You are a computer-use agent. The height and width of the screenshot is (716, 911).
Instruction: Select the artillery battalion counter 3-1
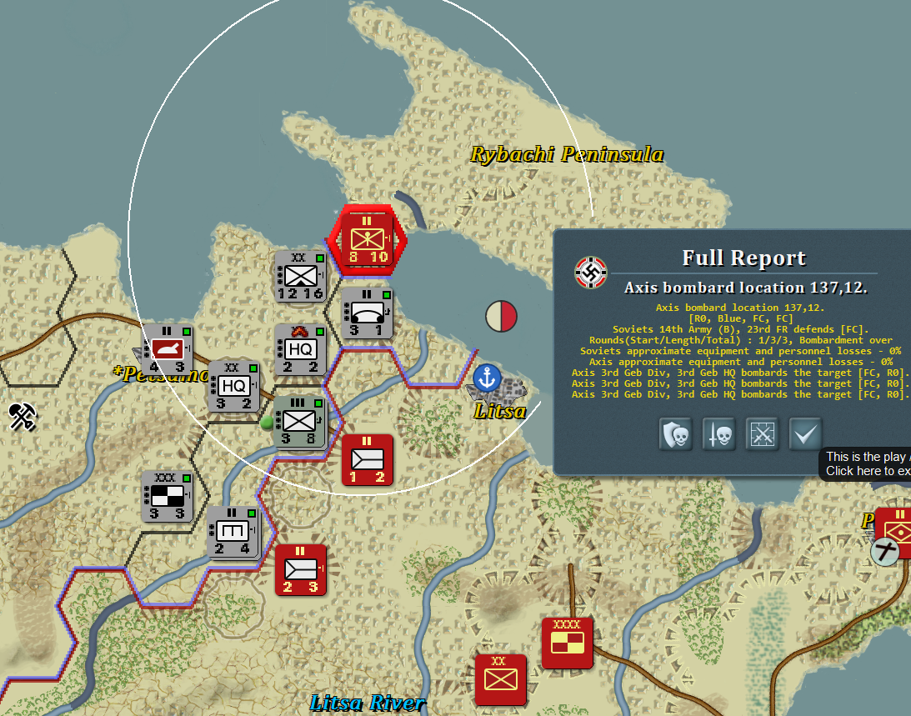coord(368,313)
